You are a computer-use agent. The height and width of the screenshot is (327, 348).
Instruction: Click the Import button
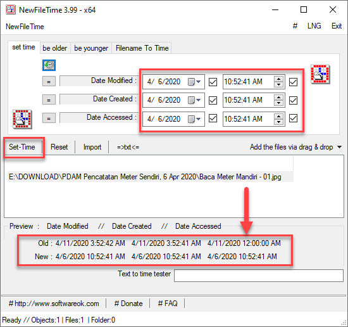92,147
